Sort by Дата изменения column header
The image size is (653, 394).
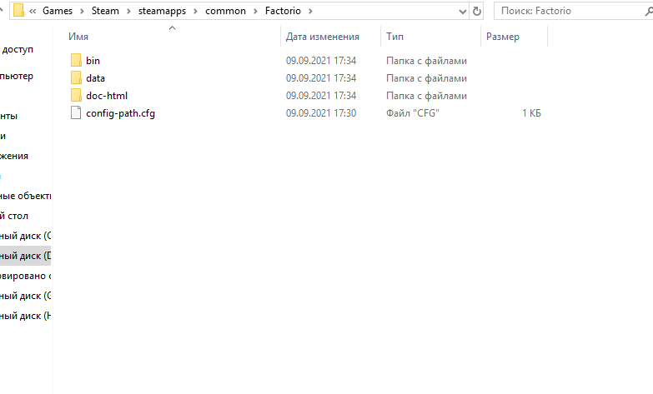click(x=323, y=37)
